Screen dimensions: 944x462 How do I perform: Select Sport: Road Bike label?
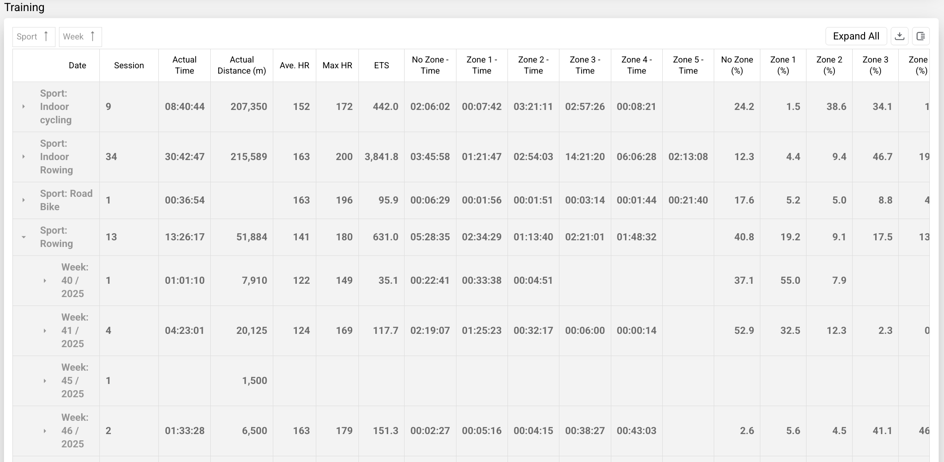tap(66, 200)
